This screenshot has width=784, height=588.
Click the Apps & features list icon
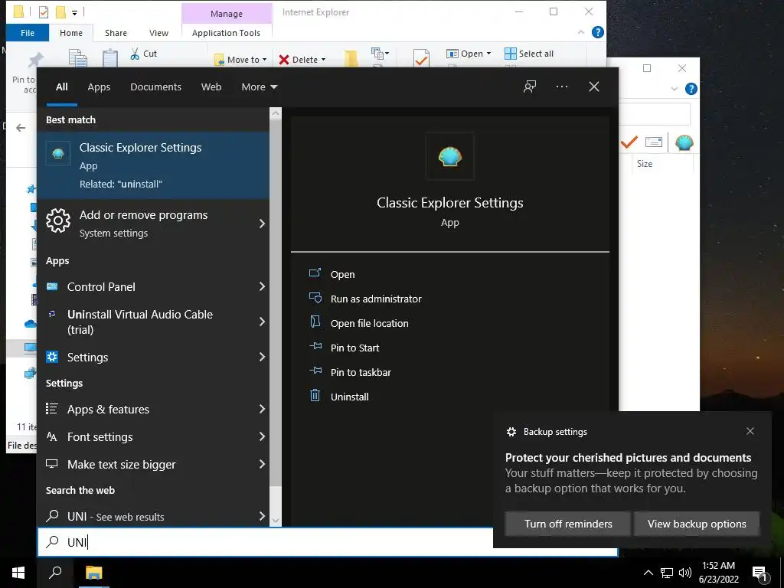click(x=52, y=409)
